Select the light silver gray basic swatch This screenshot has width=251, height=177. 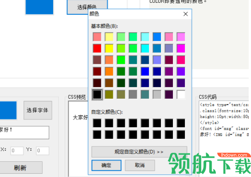tap(157, 94)
